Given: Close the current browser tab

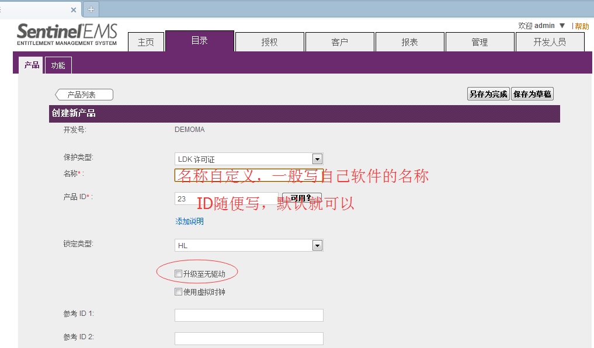Looking at the screenshot, I should point(74,10).
